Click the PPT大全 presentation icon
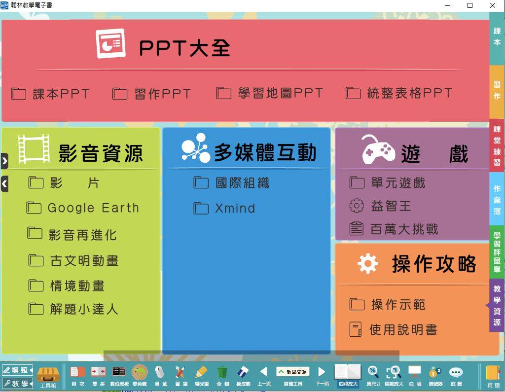The image size is (505, 392). pos(110,43)
